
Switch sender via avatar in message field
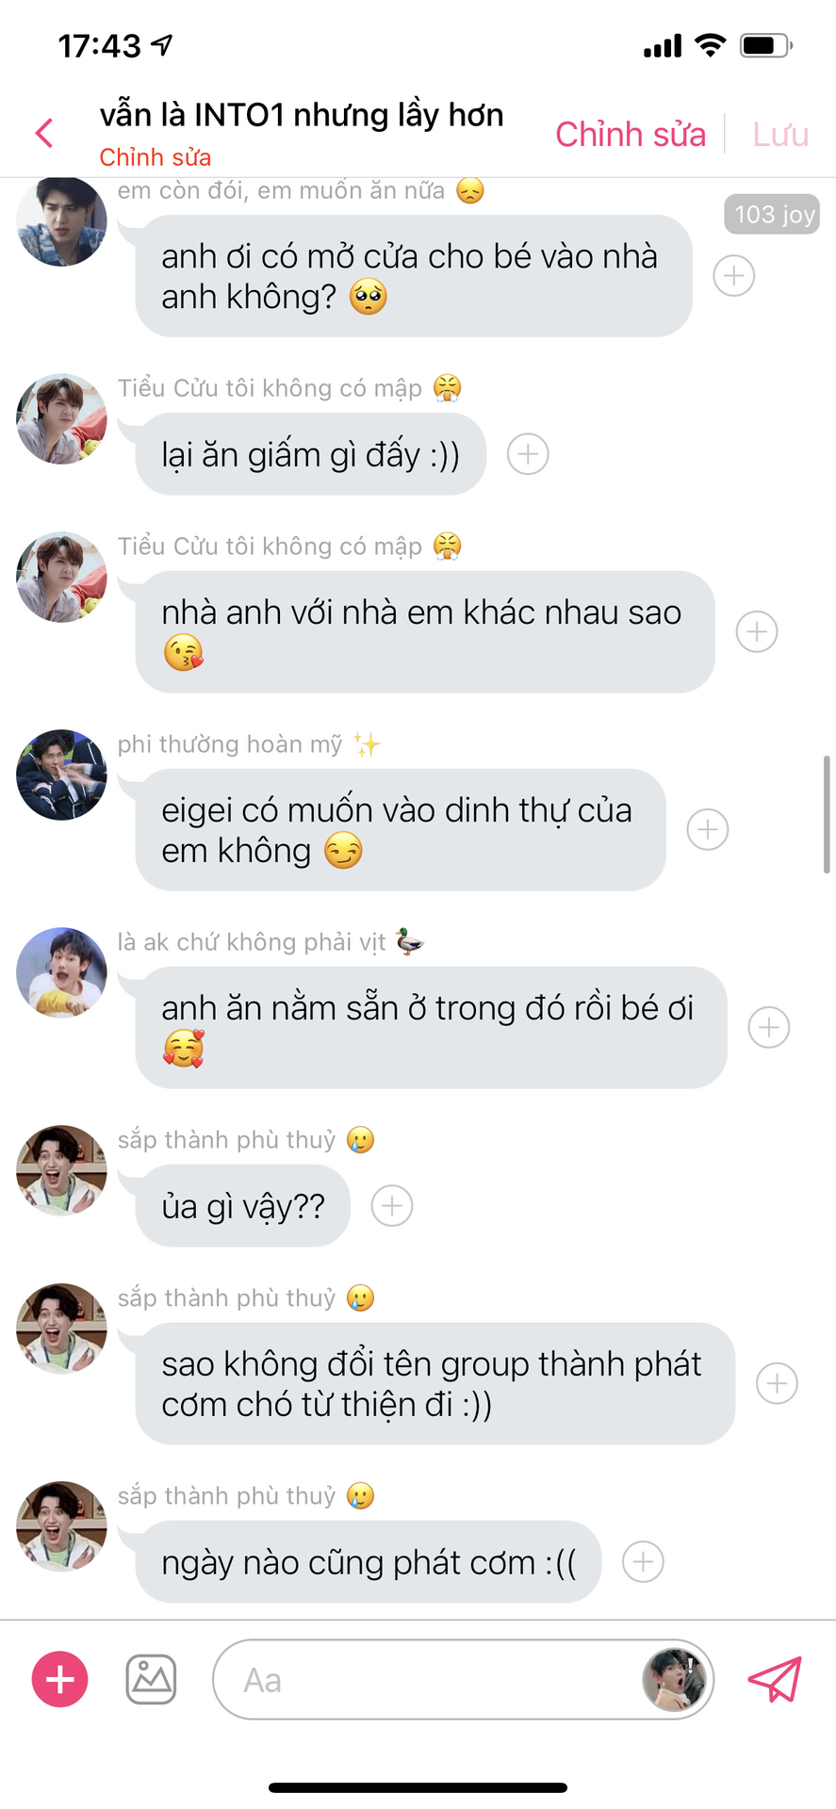675,1679
